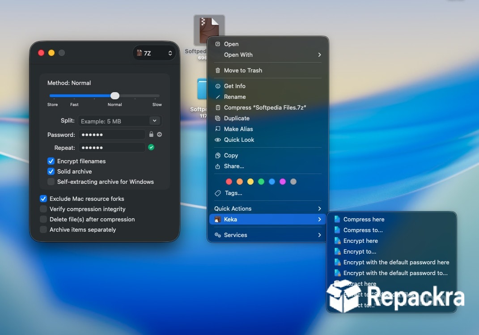Click the Share icon in context menu
This screenshot has height=335, width=479.
(217, 166)
